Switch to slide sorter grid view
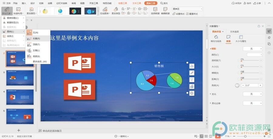 point(206,136)
